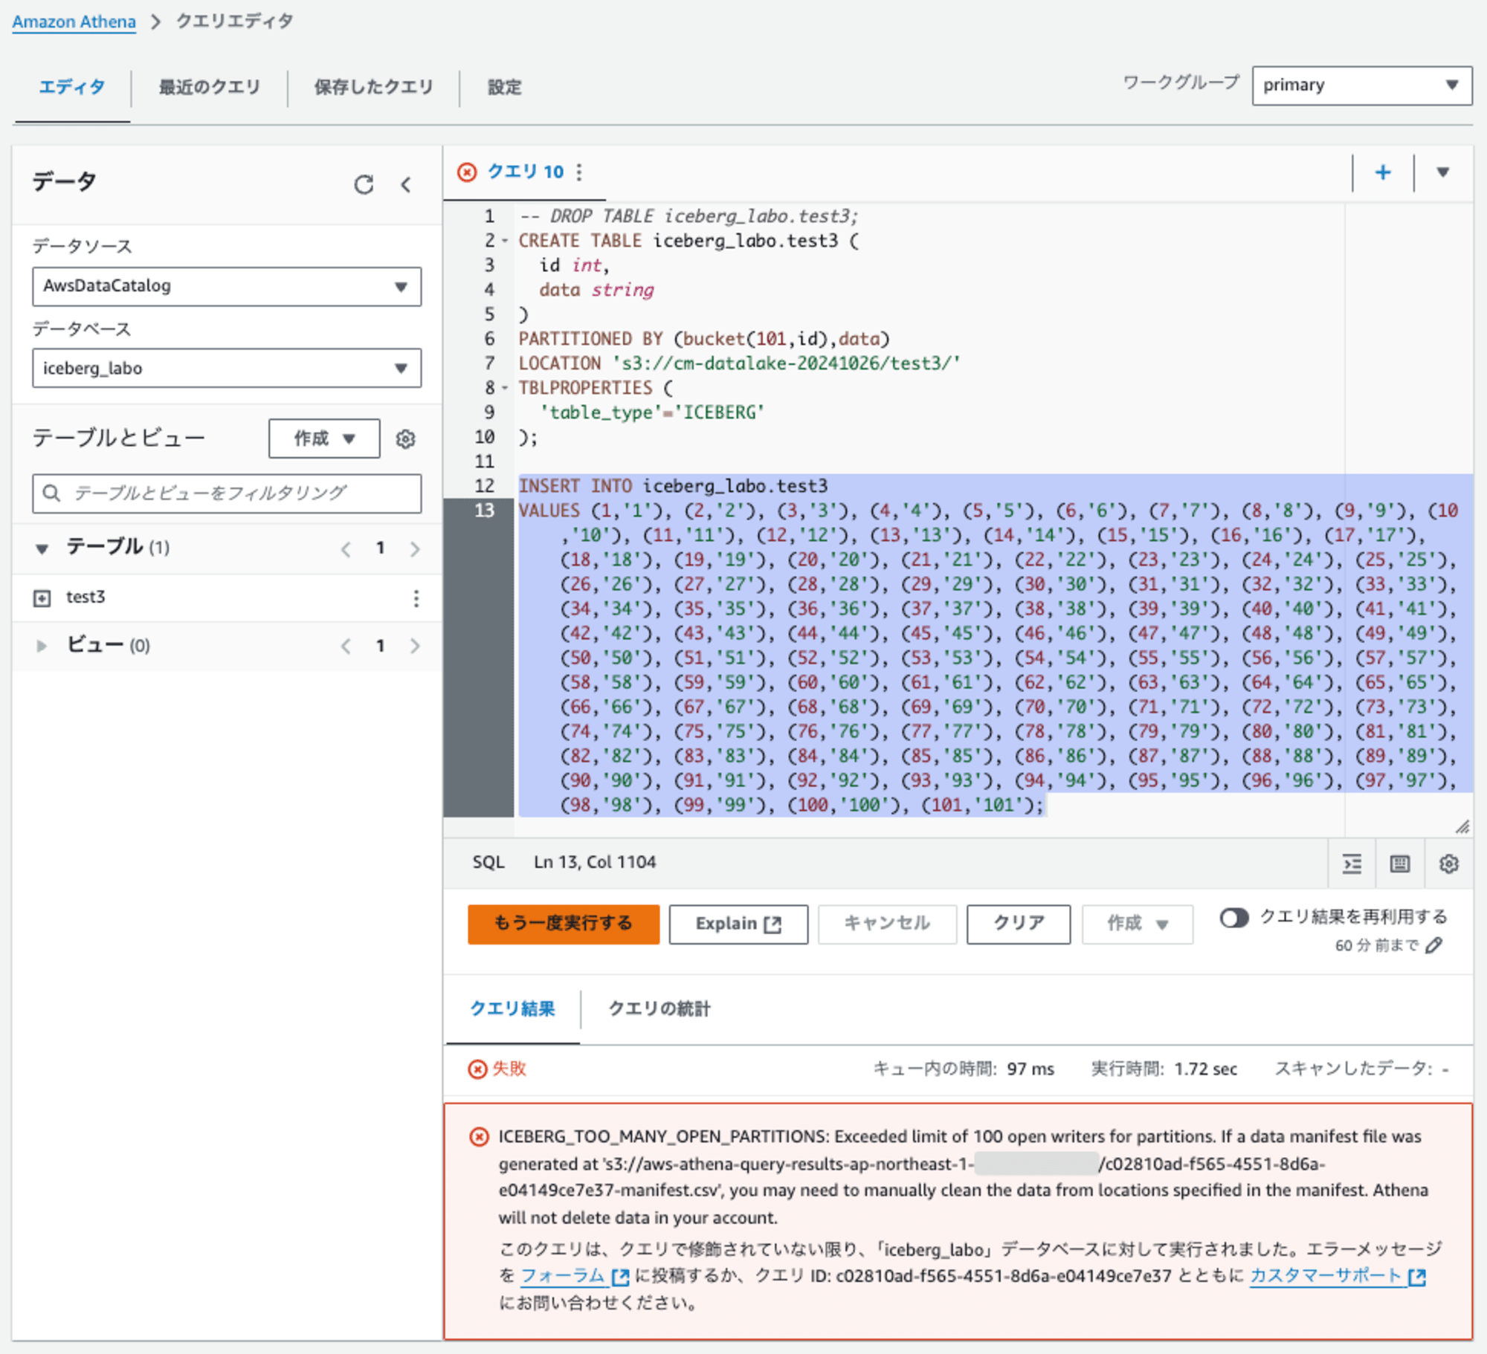This screenshot has width=1487, height=1354.
Task: Switch to the エディタ tab
Action: 72,88
